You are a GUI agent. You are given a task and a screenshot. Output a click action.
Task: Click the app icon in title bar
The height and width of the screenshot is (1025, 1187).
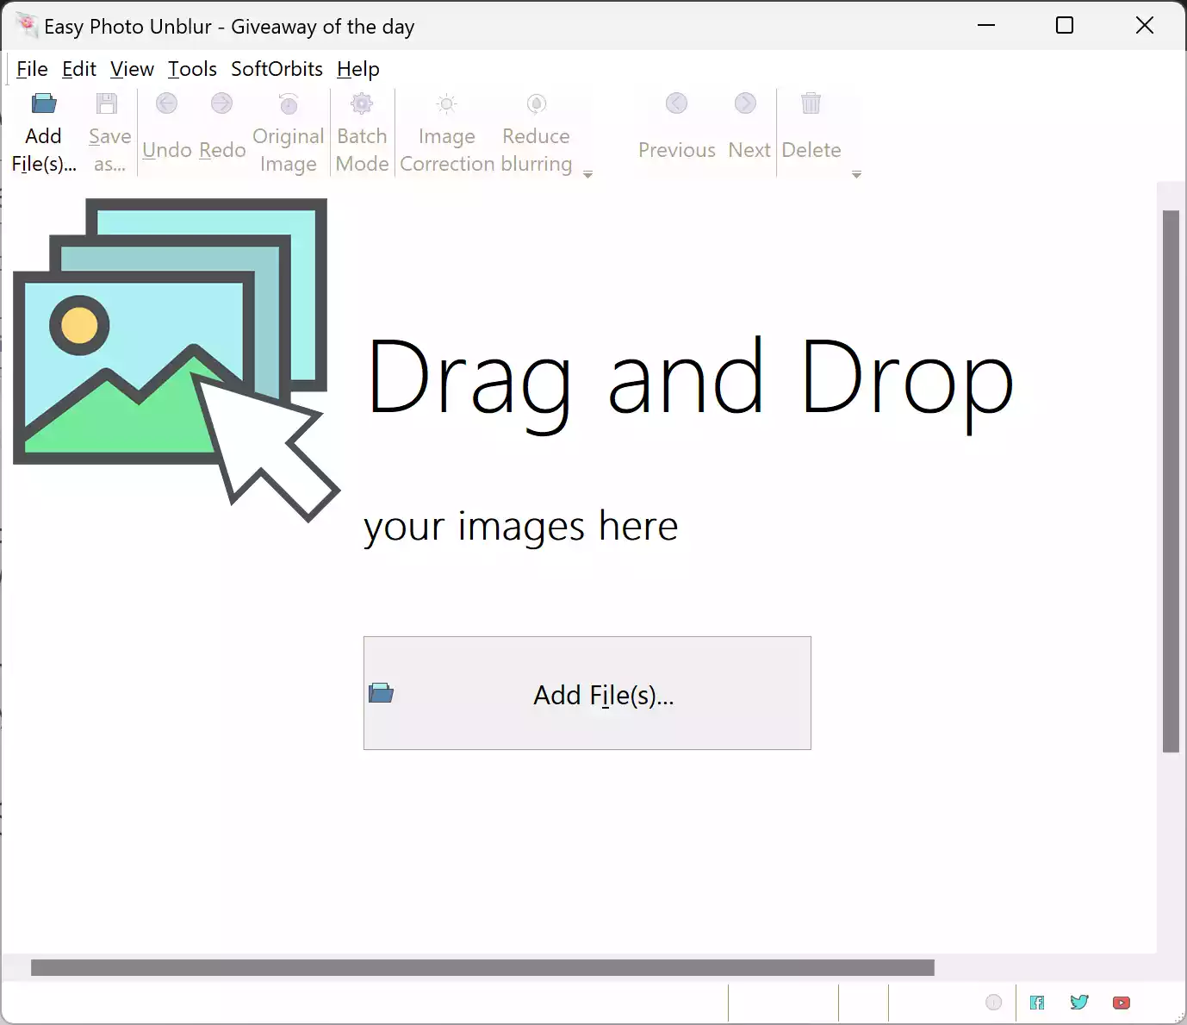27,25
